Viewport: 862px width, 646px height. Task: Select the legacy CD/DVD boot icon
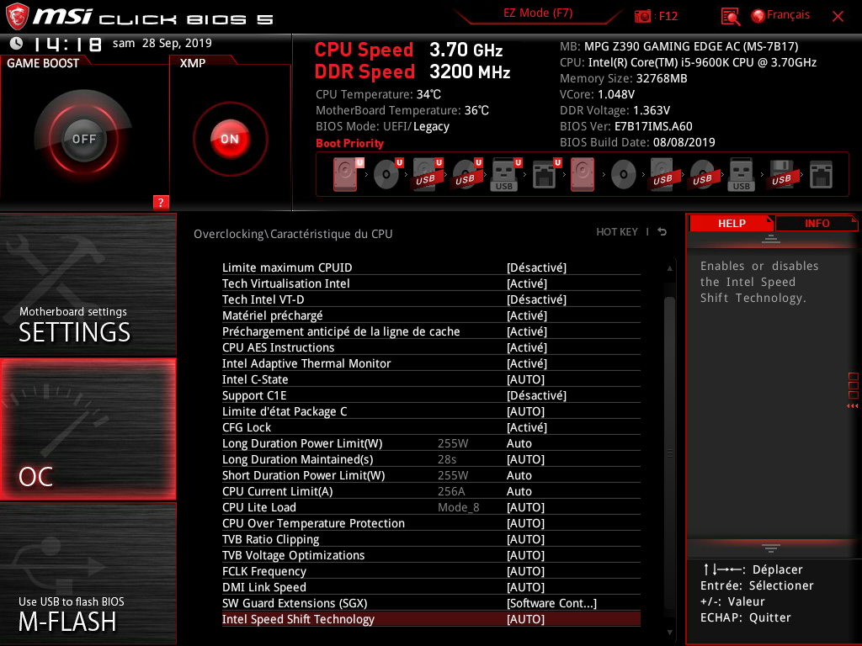pos(624,175)
